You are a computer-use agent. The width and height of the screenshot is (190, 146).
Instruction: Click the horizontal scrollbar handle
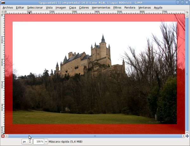point(95,136)
